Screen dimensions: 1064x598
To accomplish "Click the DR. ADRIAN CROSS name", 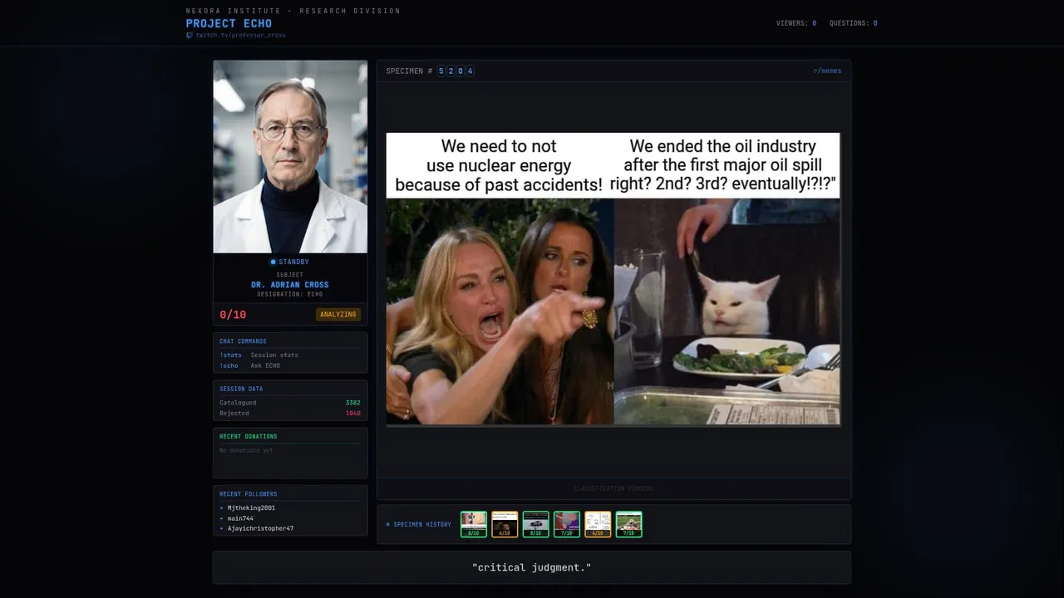I will (x=290, y=285).
